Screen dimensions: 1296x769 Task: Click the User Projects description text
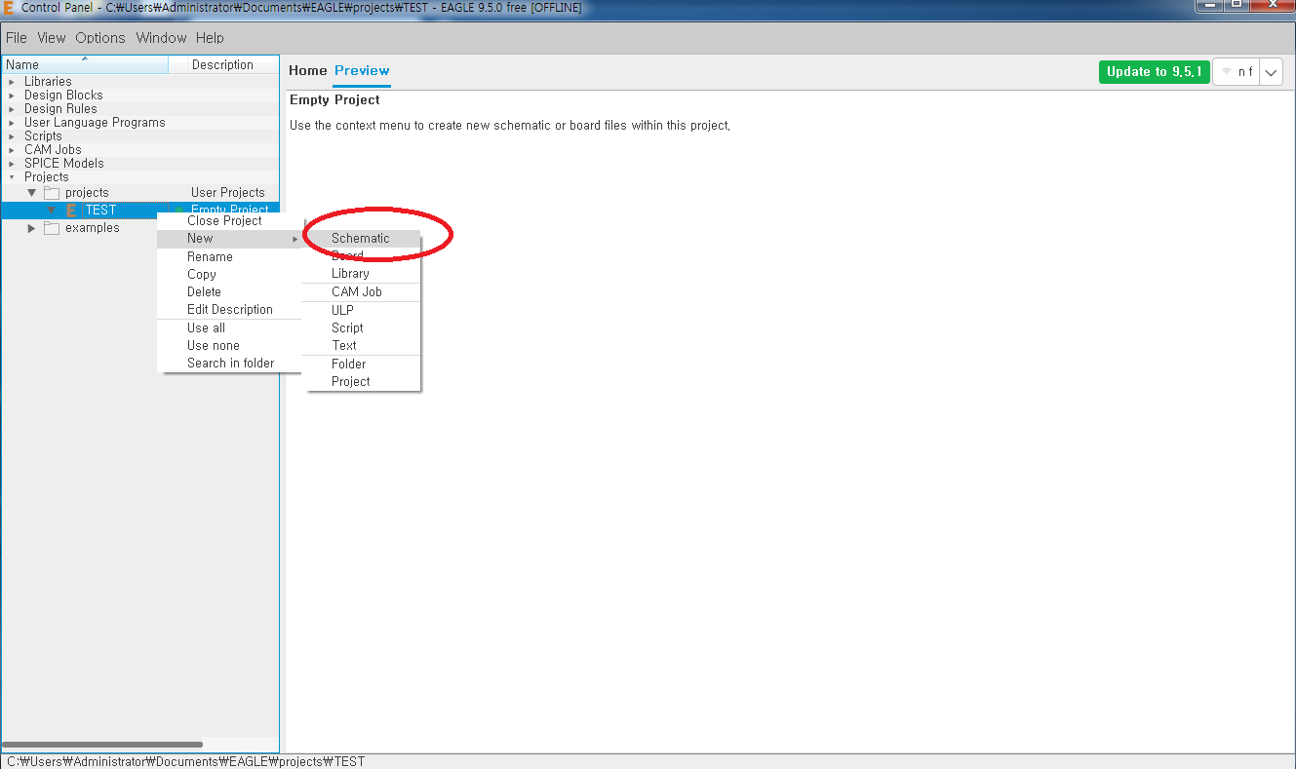tap(228, 193)
